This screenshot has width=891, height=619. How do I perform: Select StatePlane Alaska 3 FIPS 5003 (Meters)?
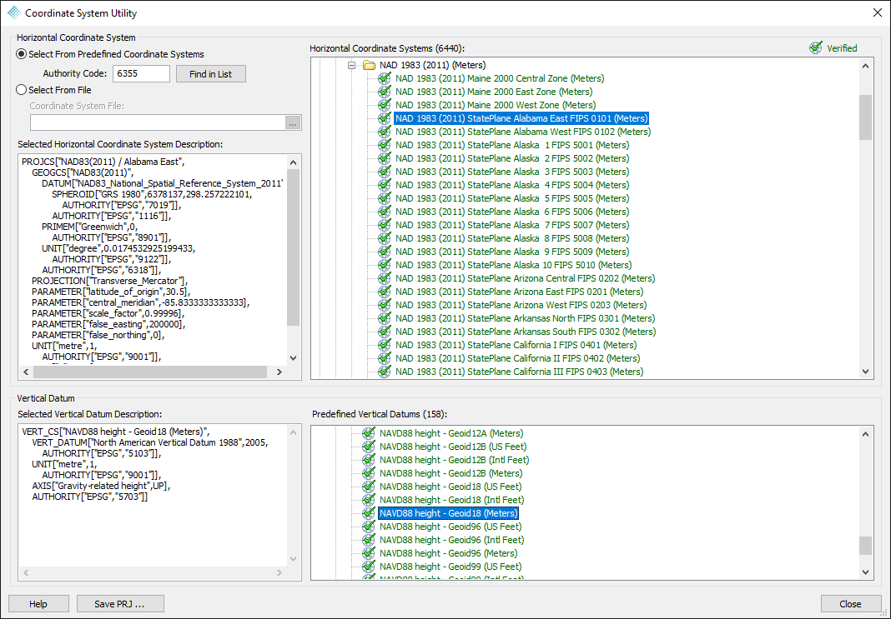[512, 172]
